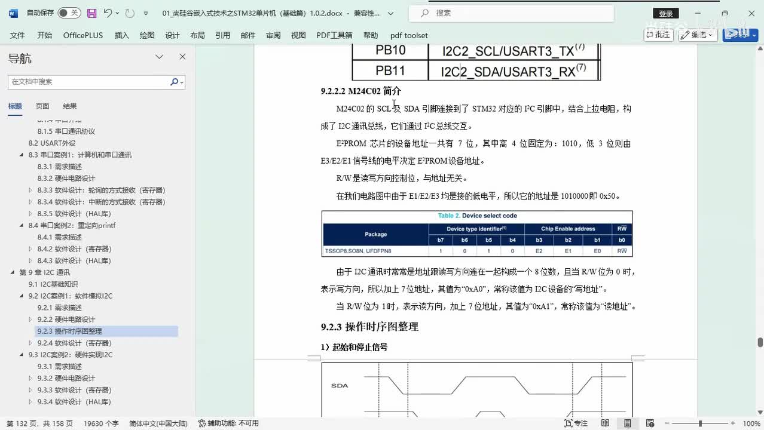Open the 插入 ribbon tab
Screen dimensions: 764x430
point(122,35)
